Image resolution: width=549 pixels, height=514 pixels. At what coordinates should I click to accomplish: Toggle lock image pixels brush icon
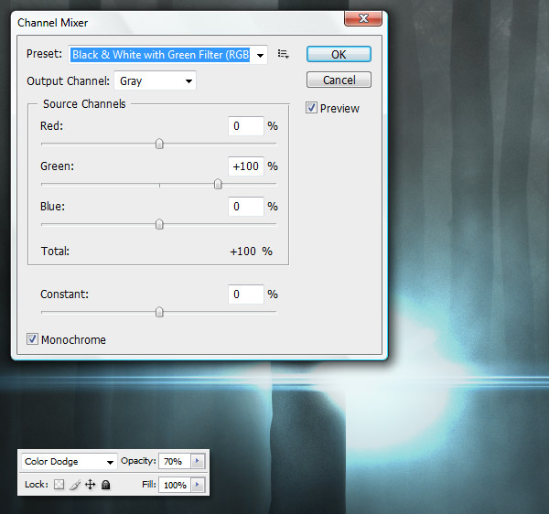coord(75,485)
